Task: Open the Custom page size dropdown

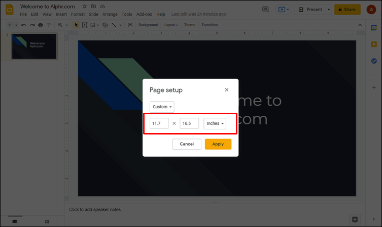Action: pyautogui.click(x=162, y=107)
